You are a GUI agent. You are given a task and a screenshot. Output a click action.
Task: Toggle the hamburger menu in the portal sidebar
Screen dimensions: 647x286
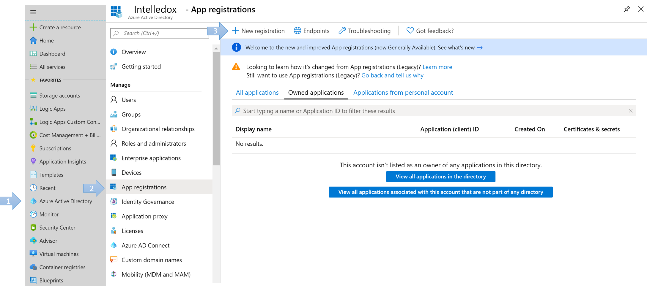(33, 12)
